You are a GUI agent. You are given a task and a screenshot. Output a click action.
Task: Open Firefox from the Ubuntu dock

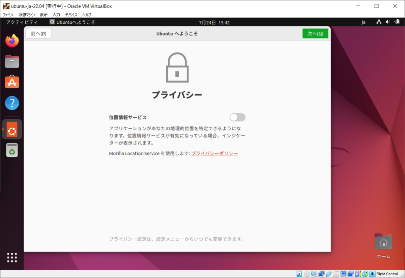12,41
